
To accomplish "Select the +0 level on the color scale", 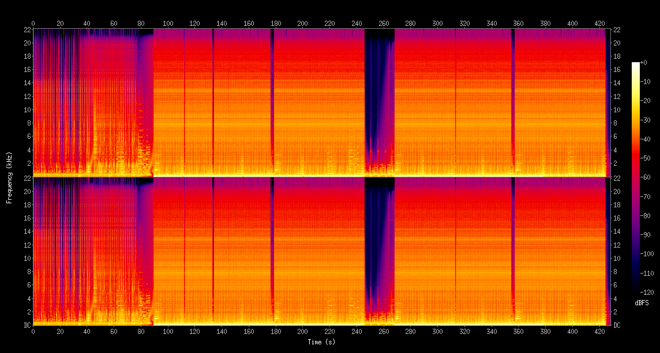I will pyautogui.click(x=643, y=62).
